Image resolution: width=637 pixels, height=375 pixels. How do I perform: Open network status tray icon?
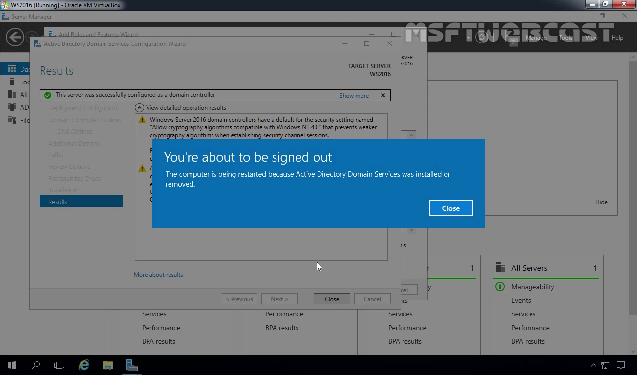(x=605, y=365)
